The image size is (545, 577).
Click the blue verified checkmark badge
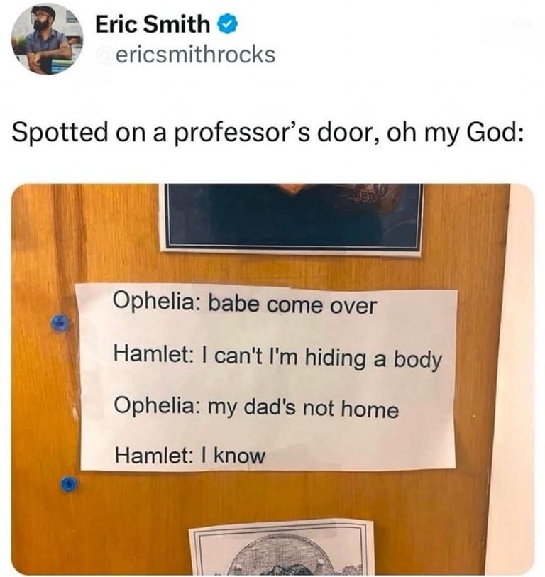point(229,24)
